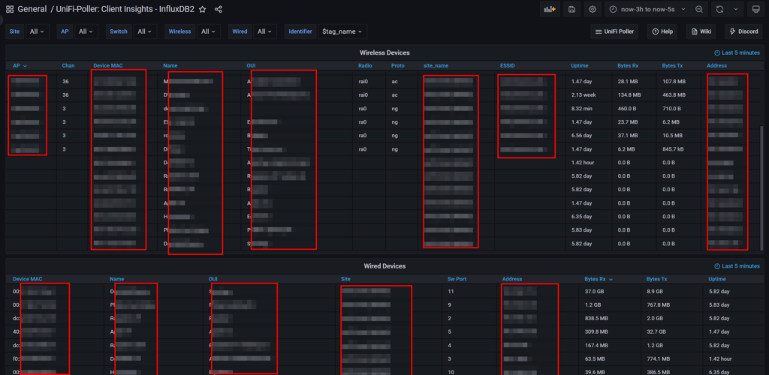Click the 767.8 MB value
This screenshot has width=769, height=375.
658,305
